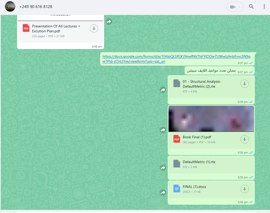Click the read receipt ticks on Book Final message

(x=251, y=153)
